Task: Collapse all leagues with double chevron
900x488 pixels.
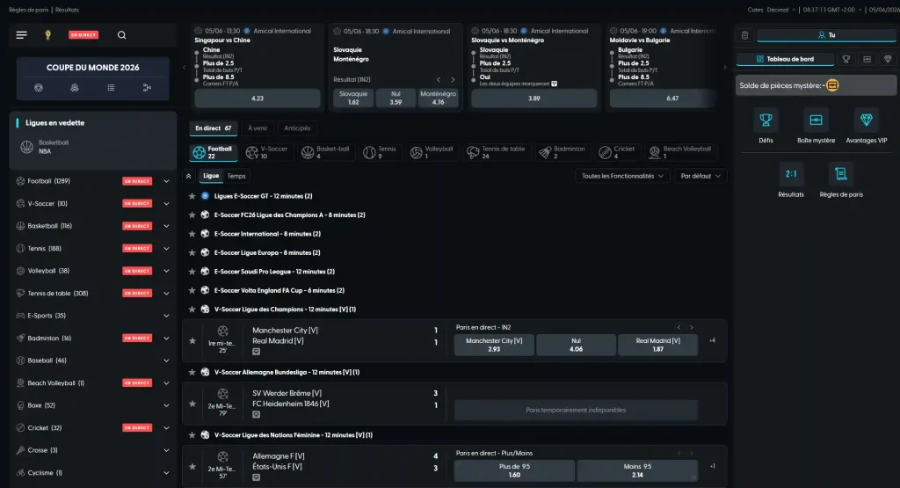Action: 188,176
